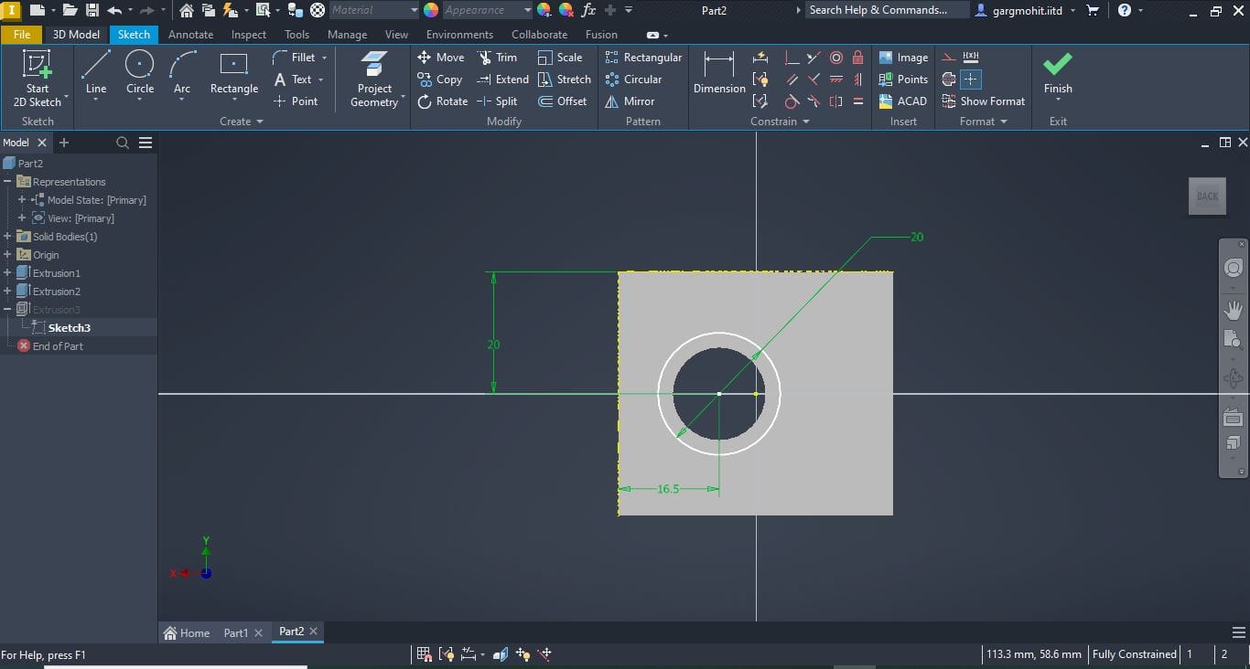This screenshot has height=669, width=1250.
Task: Toggle Show Format option
Action: coord(983,101)
